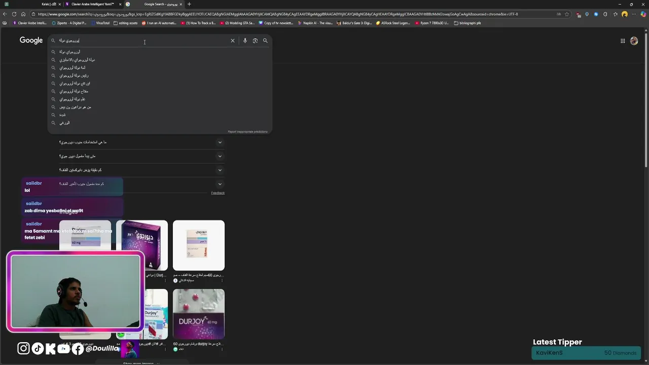
Task: Select the fourth search suggestion in the list
Action: (x=160, y=76)
